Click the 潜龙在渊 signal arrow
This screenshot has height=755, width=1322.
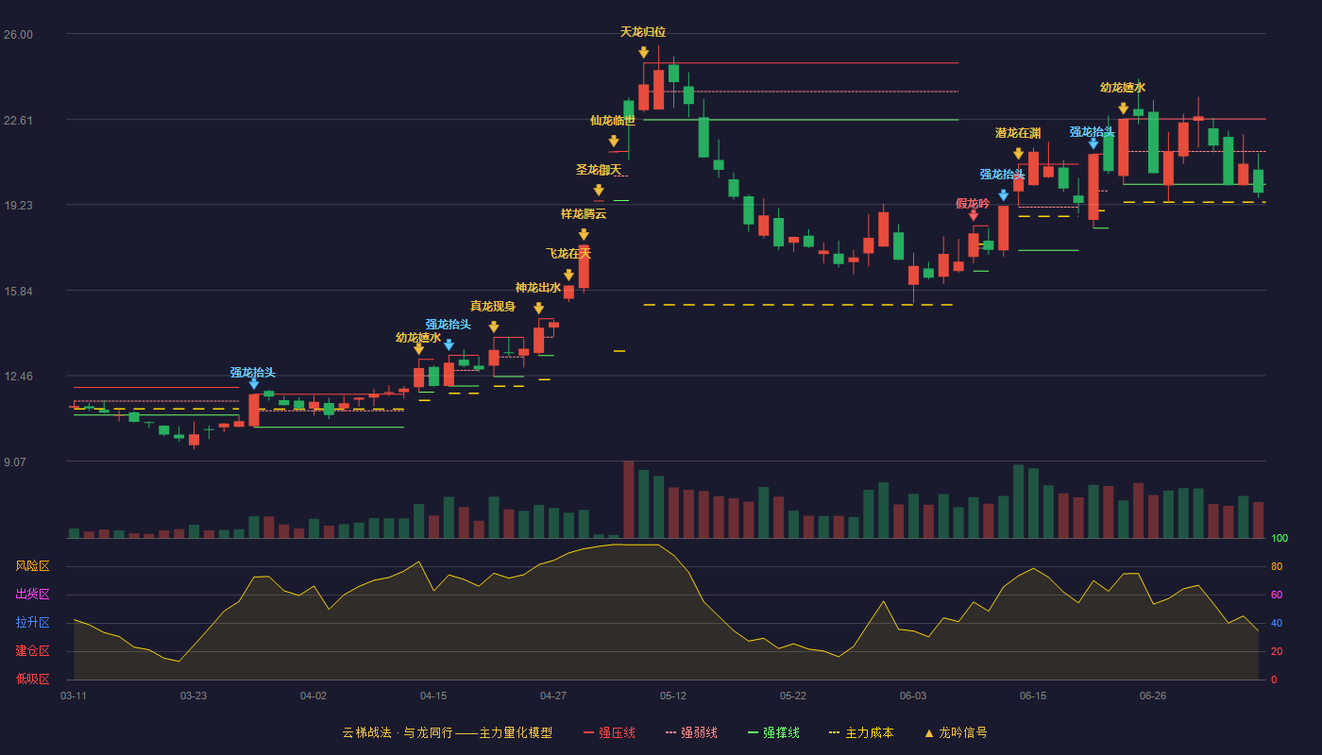pos(1018,154)
